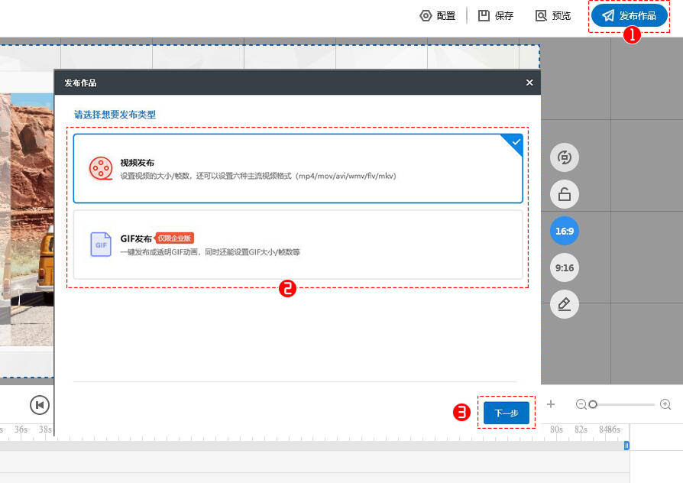Click the blue 发布作品 publish button

(x=629, y=16)
